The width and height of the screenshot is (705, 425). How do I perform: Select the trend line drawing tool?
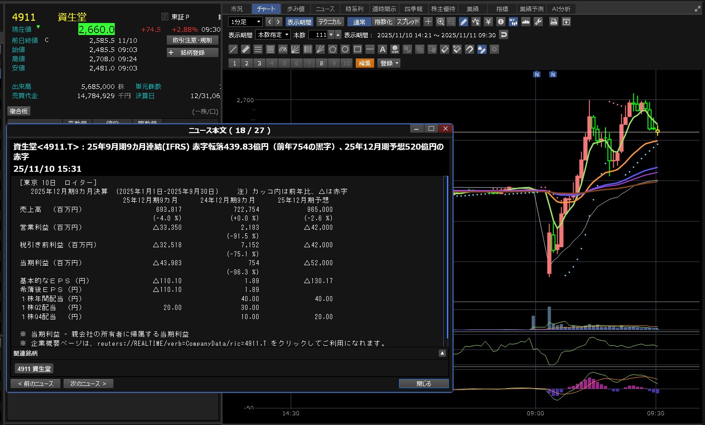(x=233, y=49)
